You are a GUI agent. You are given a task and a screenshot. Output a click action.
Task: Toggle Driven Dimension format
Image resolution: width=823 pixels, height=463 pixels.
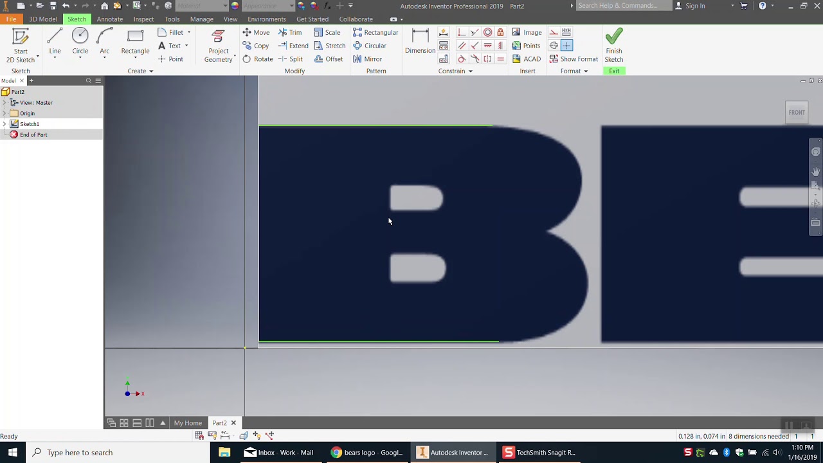tap(566, 32)
